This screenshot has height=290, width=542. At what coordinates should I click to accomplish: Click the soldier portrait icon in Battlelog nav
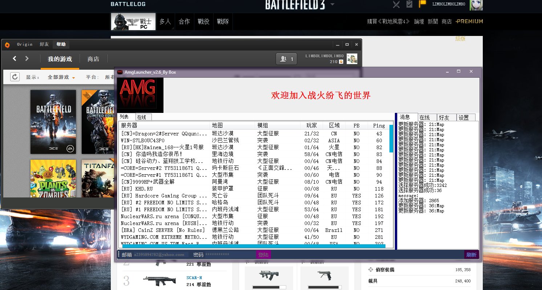(120, 22)
